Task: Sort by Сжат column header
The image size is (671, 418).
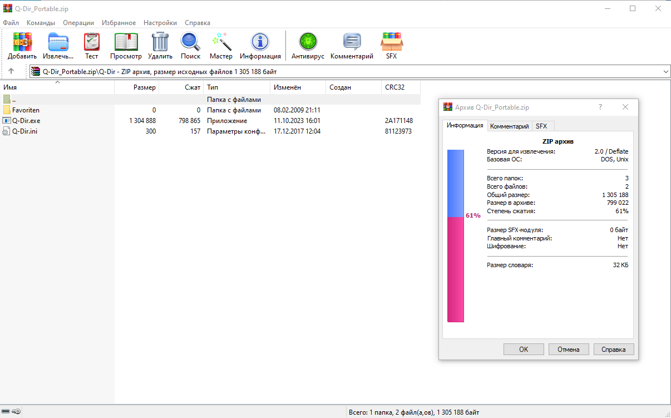Action: (181, 87)
